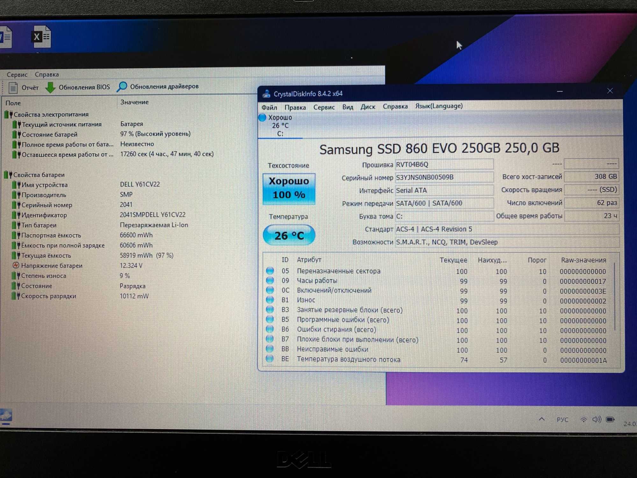Click the taskbar app icon at left
637x478 pixels.
tap(6, 416)
